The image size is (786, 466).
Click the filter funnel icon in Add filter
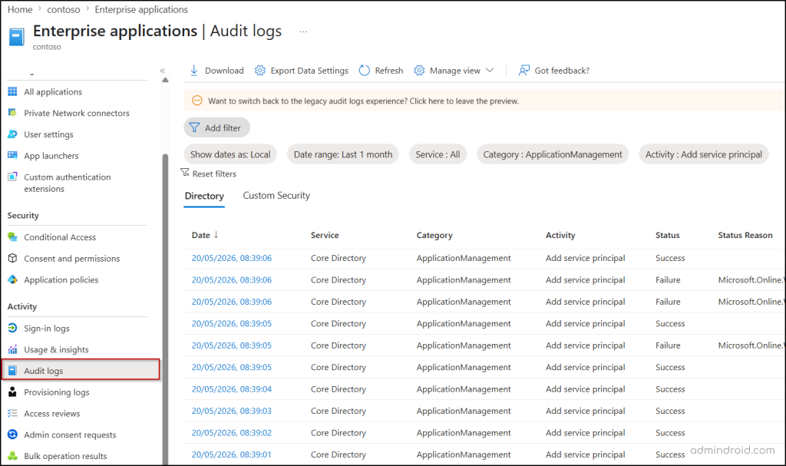[x=194, y=127]
